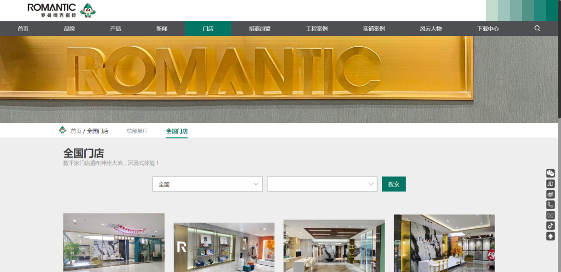Click the 首页 breadcrumb link
The image size is (561, 272).
[x=76, y=131]
